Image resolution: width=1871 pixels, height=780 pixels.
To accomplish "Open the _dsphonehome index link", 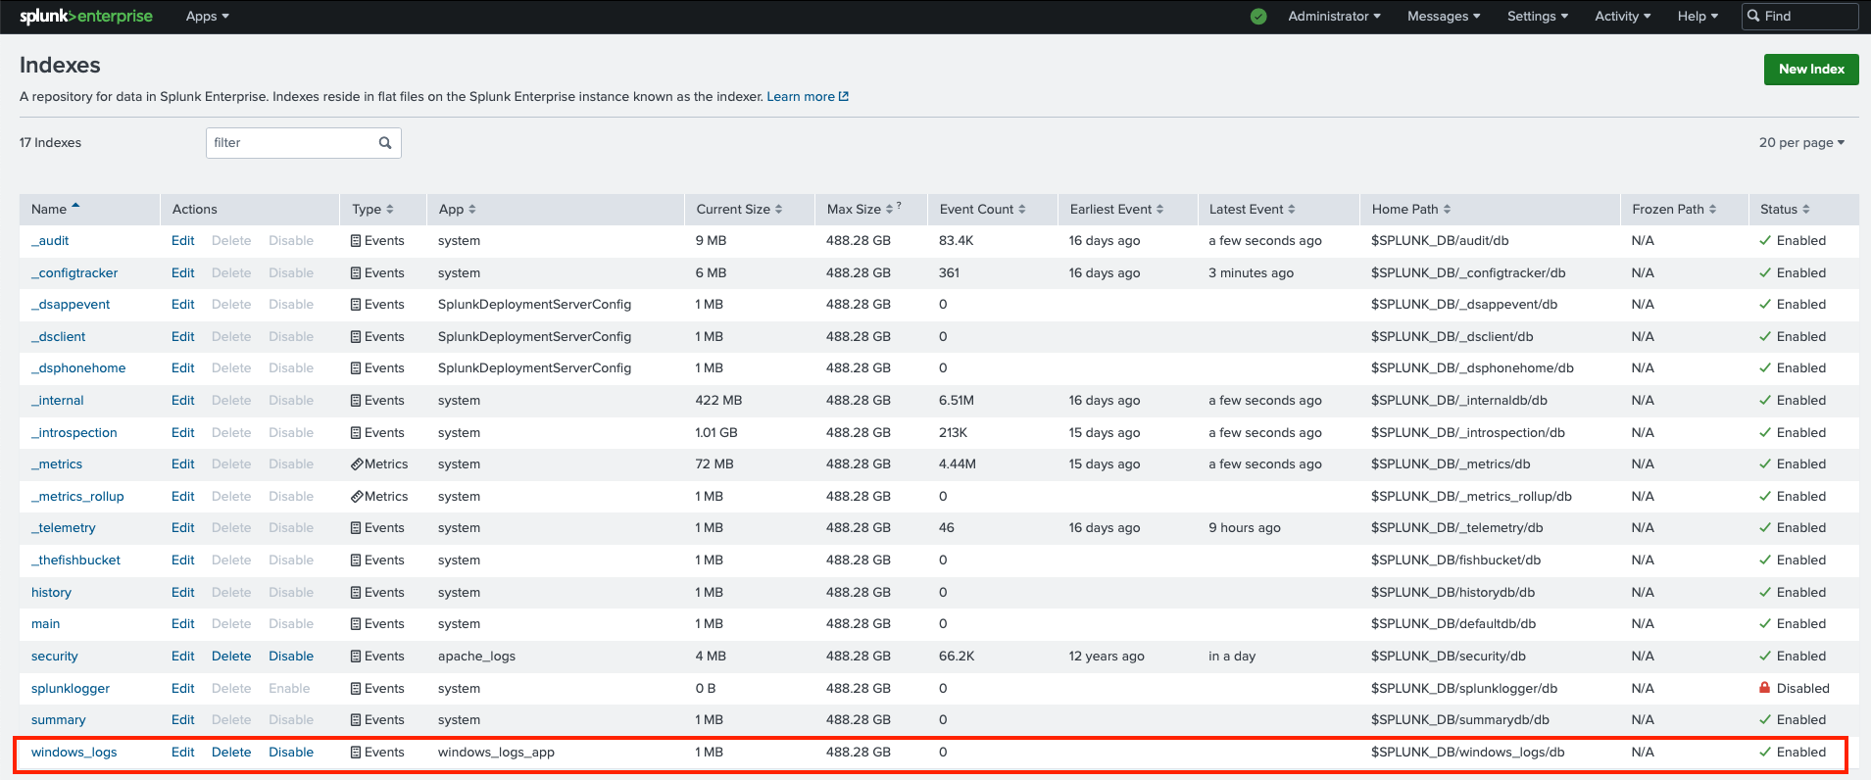I will (78, 368).
